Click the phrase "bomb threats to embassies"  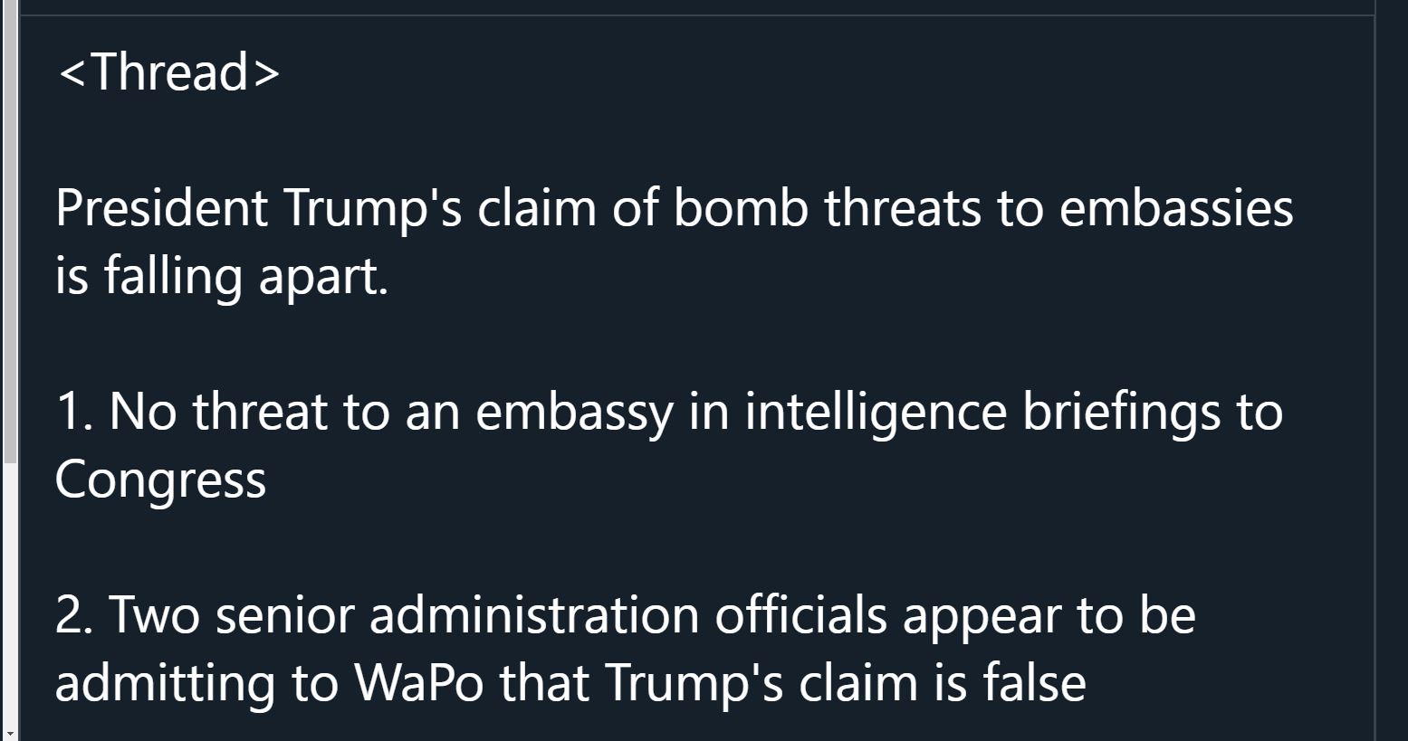pyautogui.click(x=983, y=208)
